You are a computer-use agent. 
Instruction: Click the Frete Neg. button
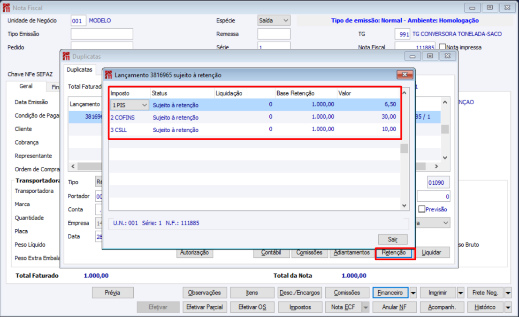(485, 293)
